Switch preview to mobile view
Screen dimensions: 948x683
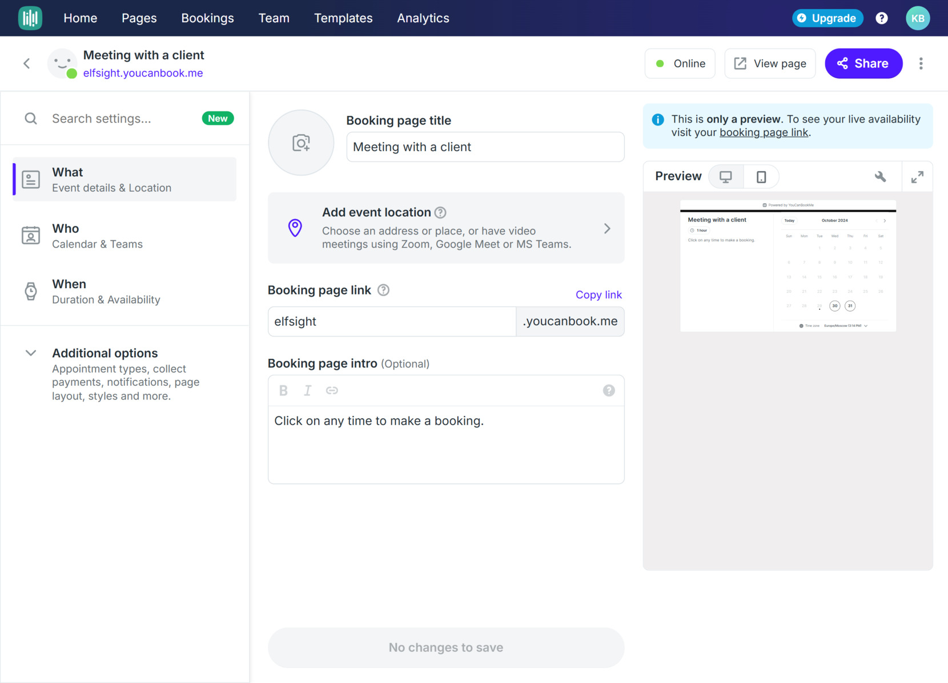[x=761, y=176]
